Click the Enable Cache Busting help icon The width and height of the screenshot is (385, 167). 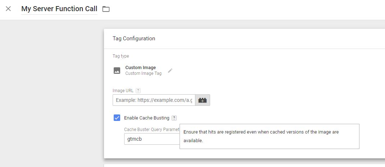click(x=174, y=118)
